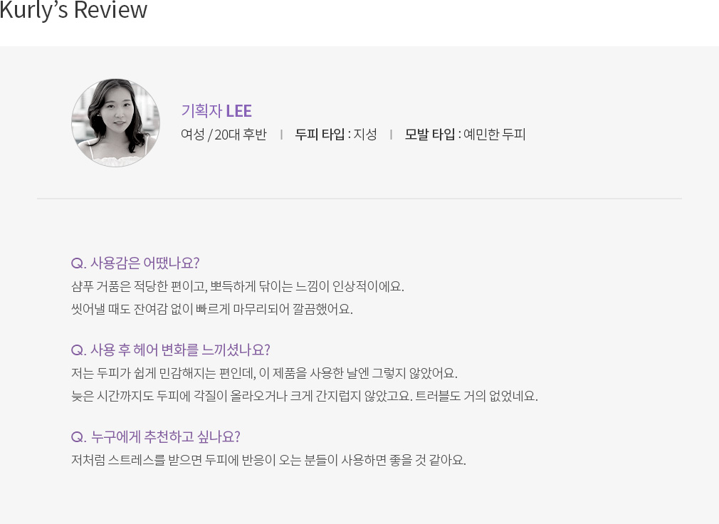Click the second vertical separator before 모발 타입
The height and width of the screenshot is (524, 719).
pos(391,135)
